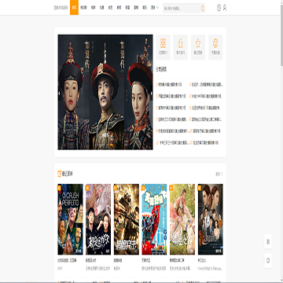This screenshot has height=283, width=283.
Task: Click the orange icon beside recent-updates heading
Action: pos(60,174)
